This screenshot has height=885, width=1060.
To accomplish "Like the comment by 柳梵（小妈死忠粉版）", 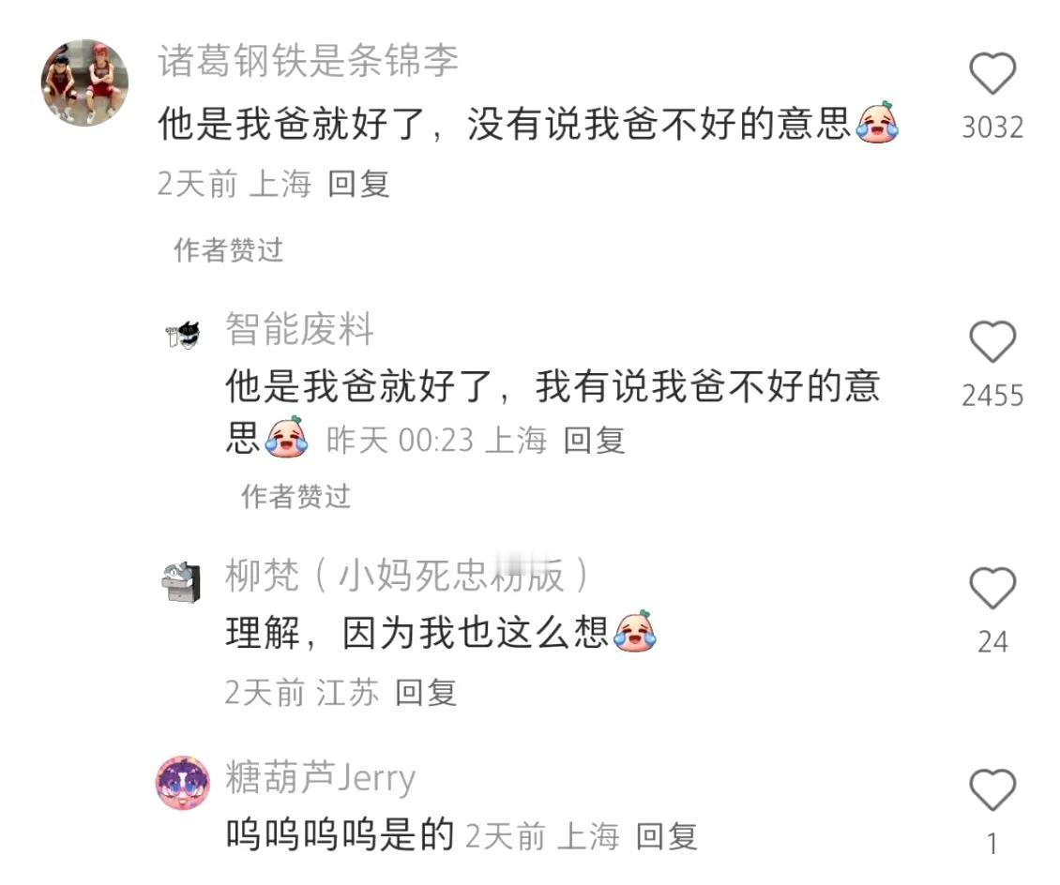I will coord(992,587).
